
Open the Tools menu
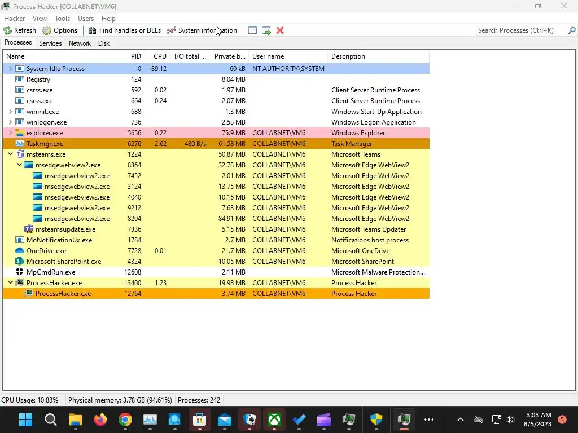(62, 19)
